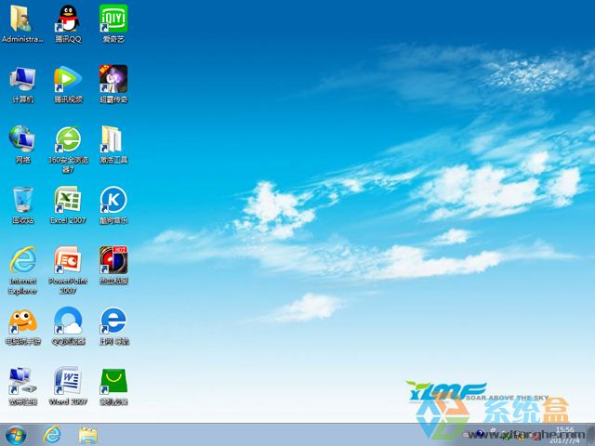Viewport: 595px width, 446px height.
Task: Open the Tencent QQ penguin shortcut
Action: pos(67,19)
